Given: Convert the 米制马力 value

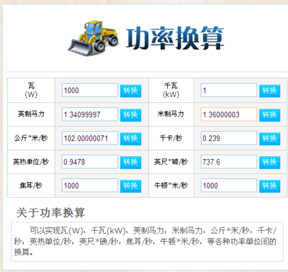Looking at the screenshot, I should point(270,115).
